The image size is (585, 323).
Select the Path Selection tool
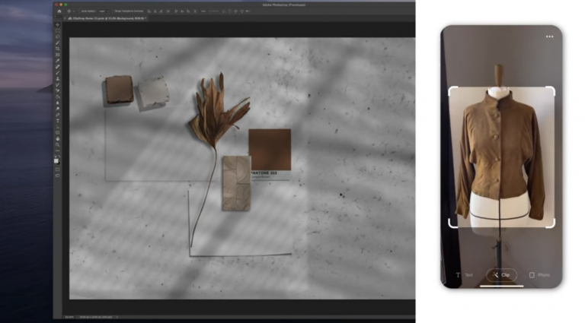[x=57, y=126]
